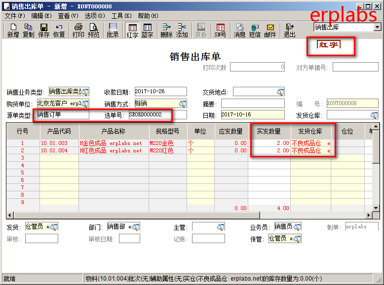Open the 选项(O) menu
The height and width of the screenshot is (285, 384).
click(95, 16)
